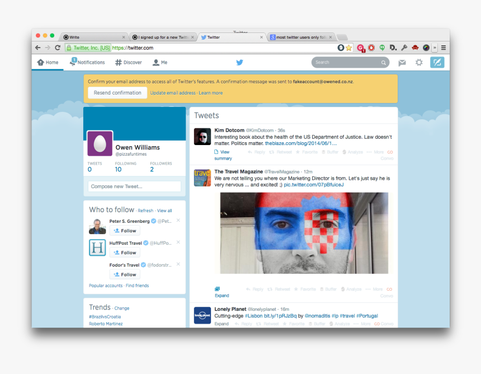
Task: Favorite the Kim Dotcom tweet
Action: pos(306,152)
